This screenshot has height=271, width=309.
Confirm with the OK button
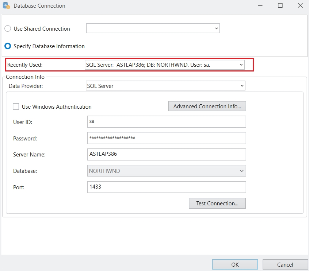pos(235,264)
